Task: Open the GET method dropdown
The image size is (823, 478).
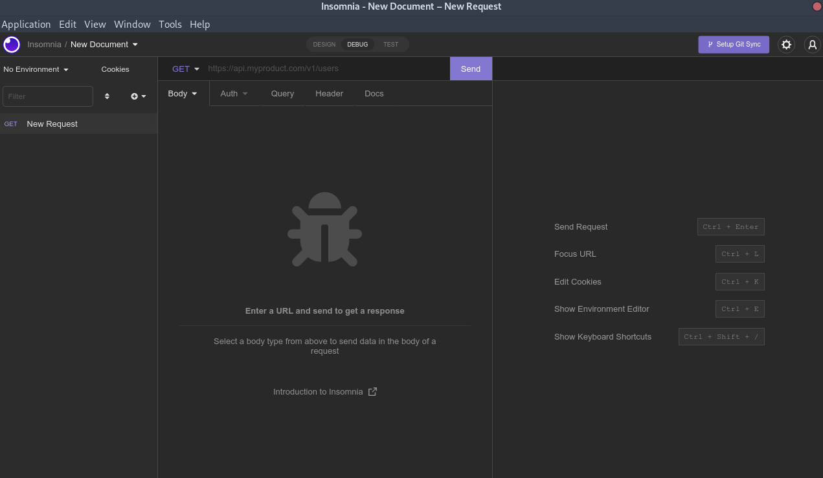Action: [185, 69]
